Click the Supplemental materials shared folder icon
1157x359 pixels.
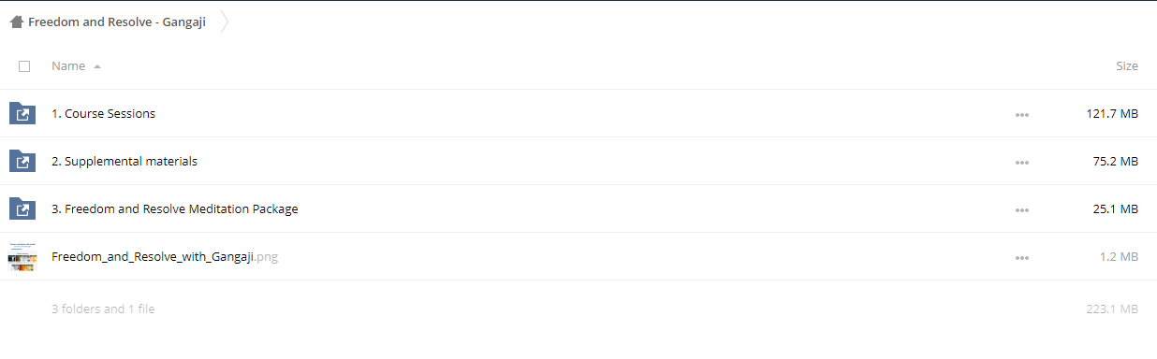[x=22, y=162]
